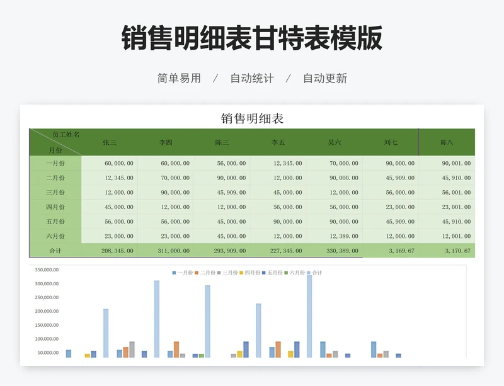Click the table title 销售明细表
This screenshot has width=504, height=386.
click(252, 118)
